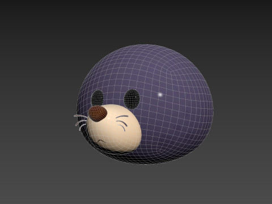The width and height of the screenshot is (272, 204).
Task: Select the small mouth line on muzzle
Action: coord(101,141)
